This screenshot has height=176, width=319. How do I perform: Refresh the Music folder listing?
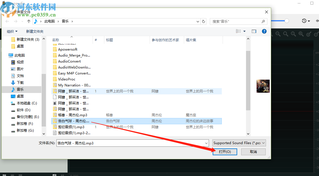coord(204,21)
